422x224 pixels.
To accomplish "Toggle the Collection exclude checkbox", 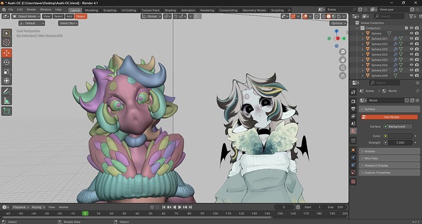I will pyautogui.click(x=406, y=28).
